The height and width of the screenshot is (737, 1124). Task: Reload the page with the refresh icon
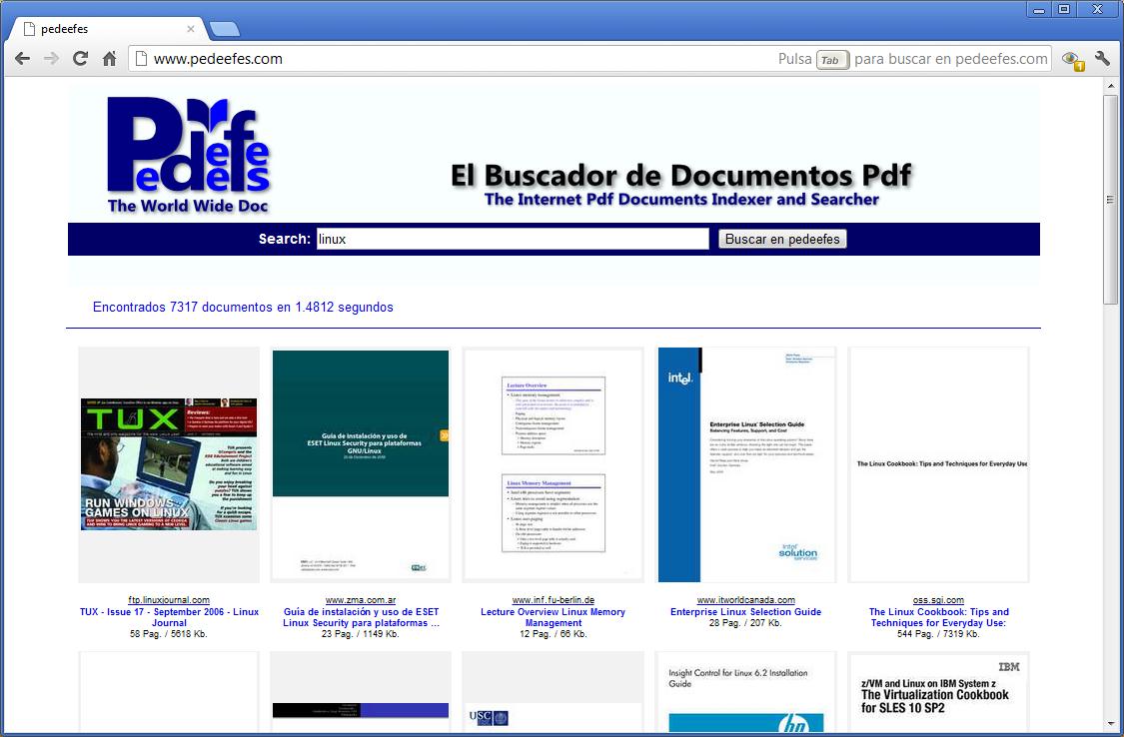(80, 59)
